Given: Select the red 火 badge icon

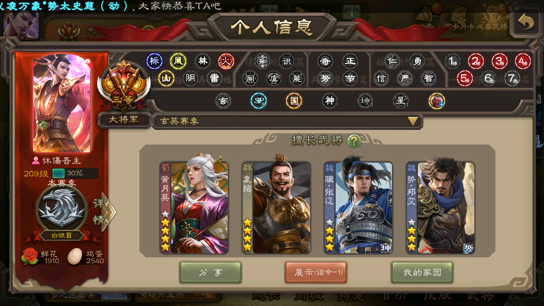Looking at the screenshot, I should 226,61.
